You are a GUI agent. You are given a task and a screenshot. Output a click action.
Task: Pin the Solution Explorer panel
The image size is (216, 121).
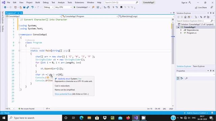(x=211, y=13)
